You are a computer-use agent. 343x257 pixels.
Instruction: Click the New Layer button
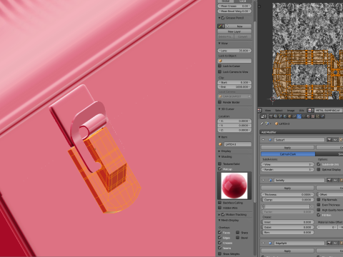(x=234, y=31)
